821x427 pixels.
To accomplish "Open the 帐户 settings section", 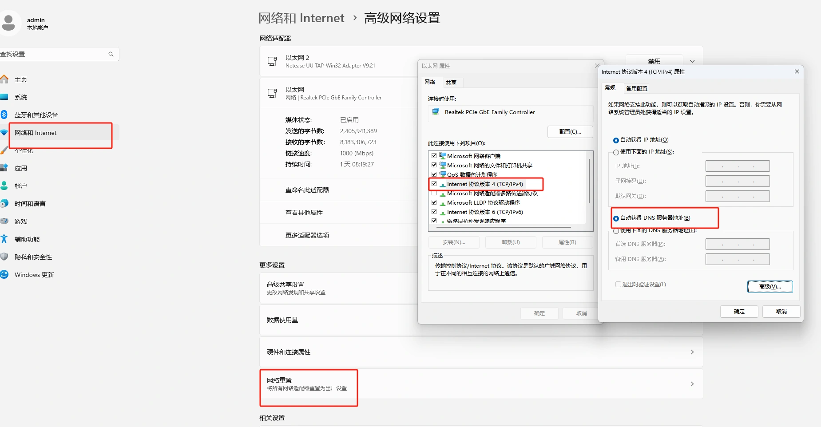I will (x=21, y=186).
